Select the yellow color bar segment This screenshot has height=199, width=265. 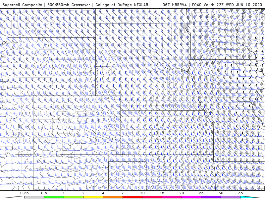click(x=93, y=197)
